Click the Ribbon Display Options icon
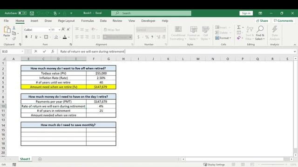Image resolution: width=298 pixels, height=167 pixels. point(260,13)
